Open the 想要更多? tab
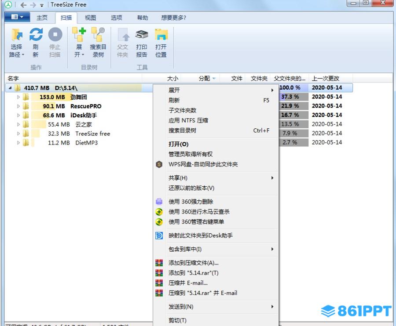This screenshot has height=326, width=396. pyautogui.click(x=173, y=18)
